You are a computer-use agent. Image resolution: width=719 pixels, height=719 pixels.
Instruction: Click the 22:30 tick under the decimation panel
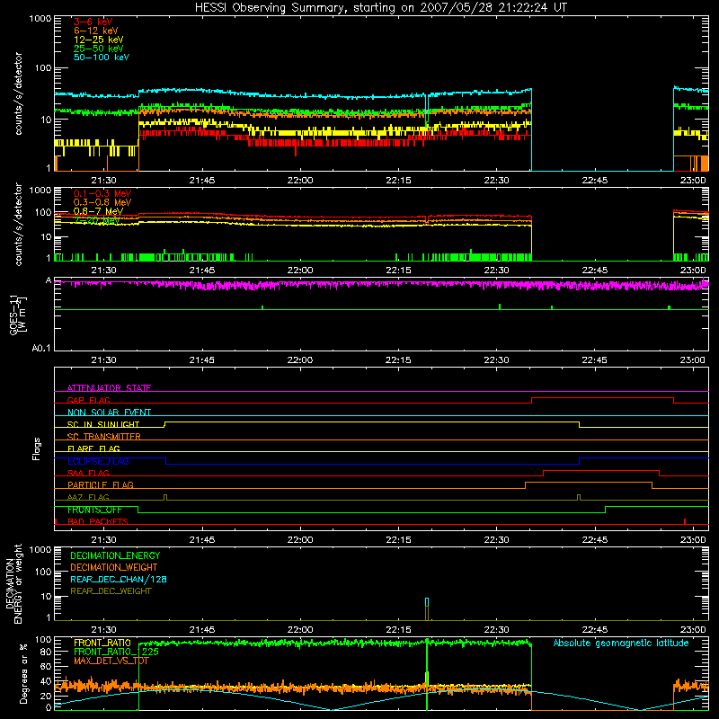[497, 630]
